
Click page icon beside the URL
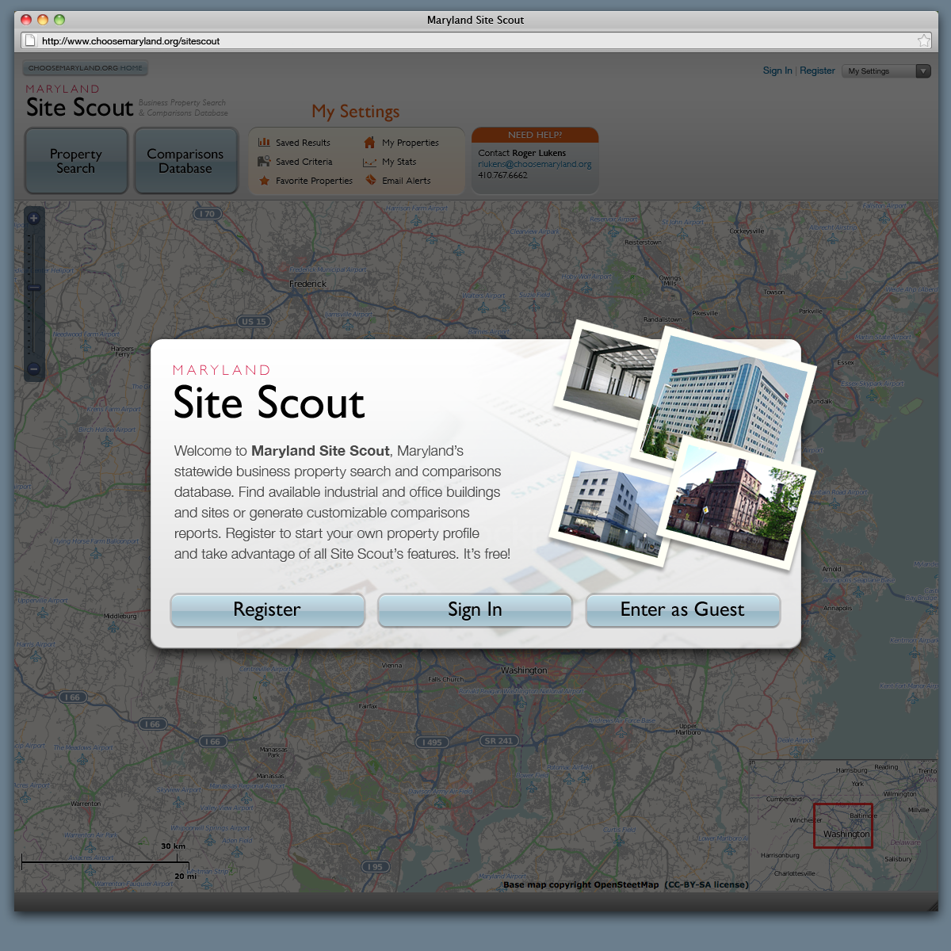click(x=30, y=40)
